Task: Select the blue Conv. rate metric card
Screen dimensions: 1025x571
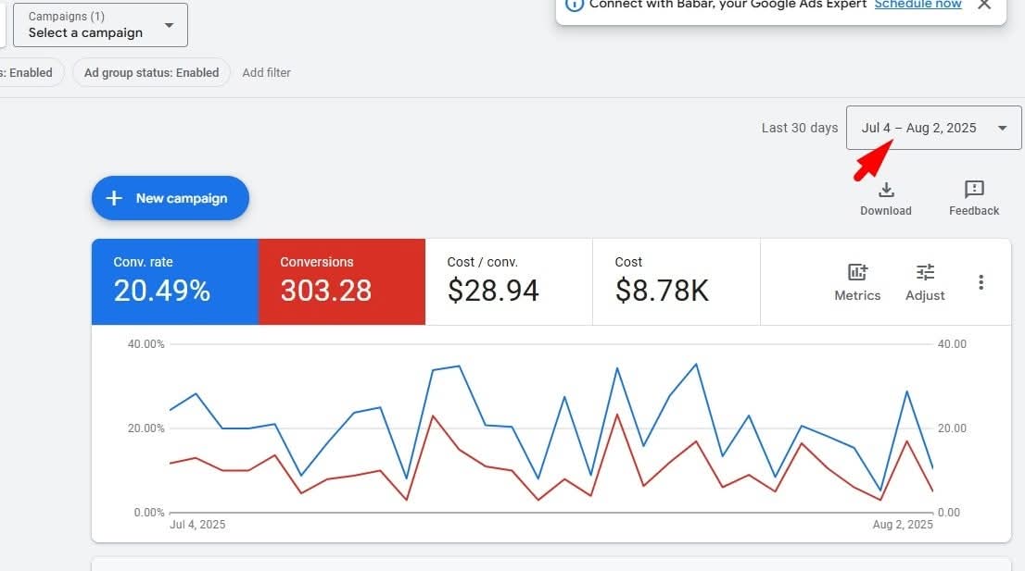Action: coord(174,281)
